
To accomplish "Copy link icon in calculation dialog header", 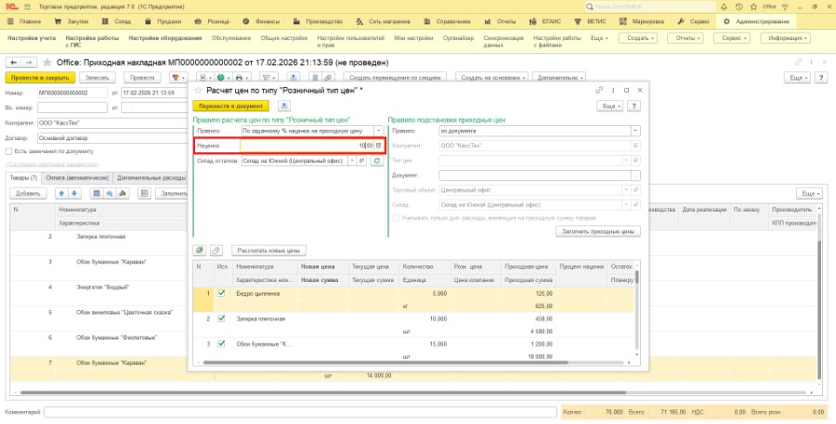I will 599,91.
